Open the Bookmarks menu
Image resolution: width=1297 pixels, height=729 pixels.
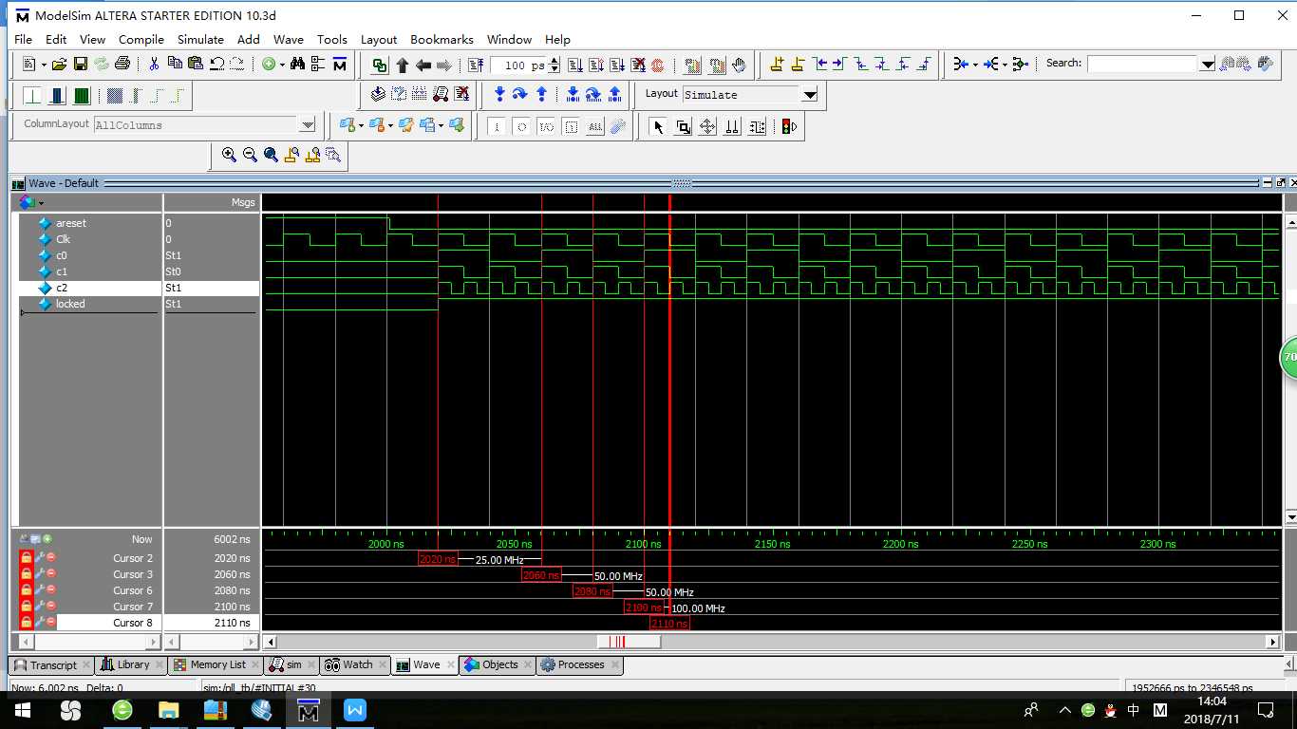(x=442, y=39)
